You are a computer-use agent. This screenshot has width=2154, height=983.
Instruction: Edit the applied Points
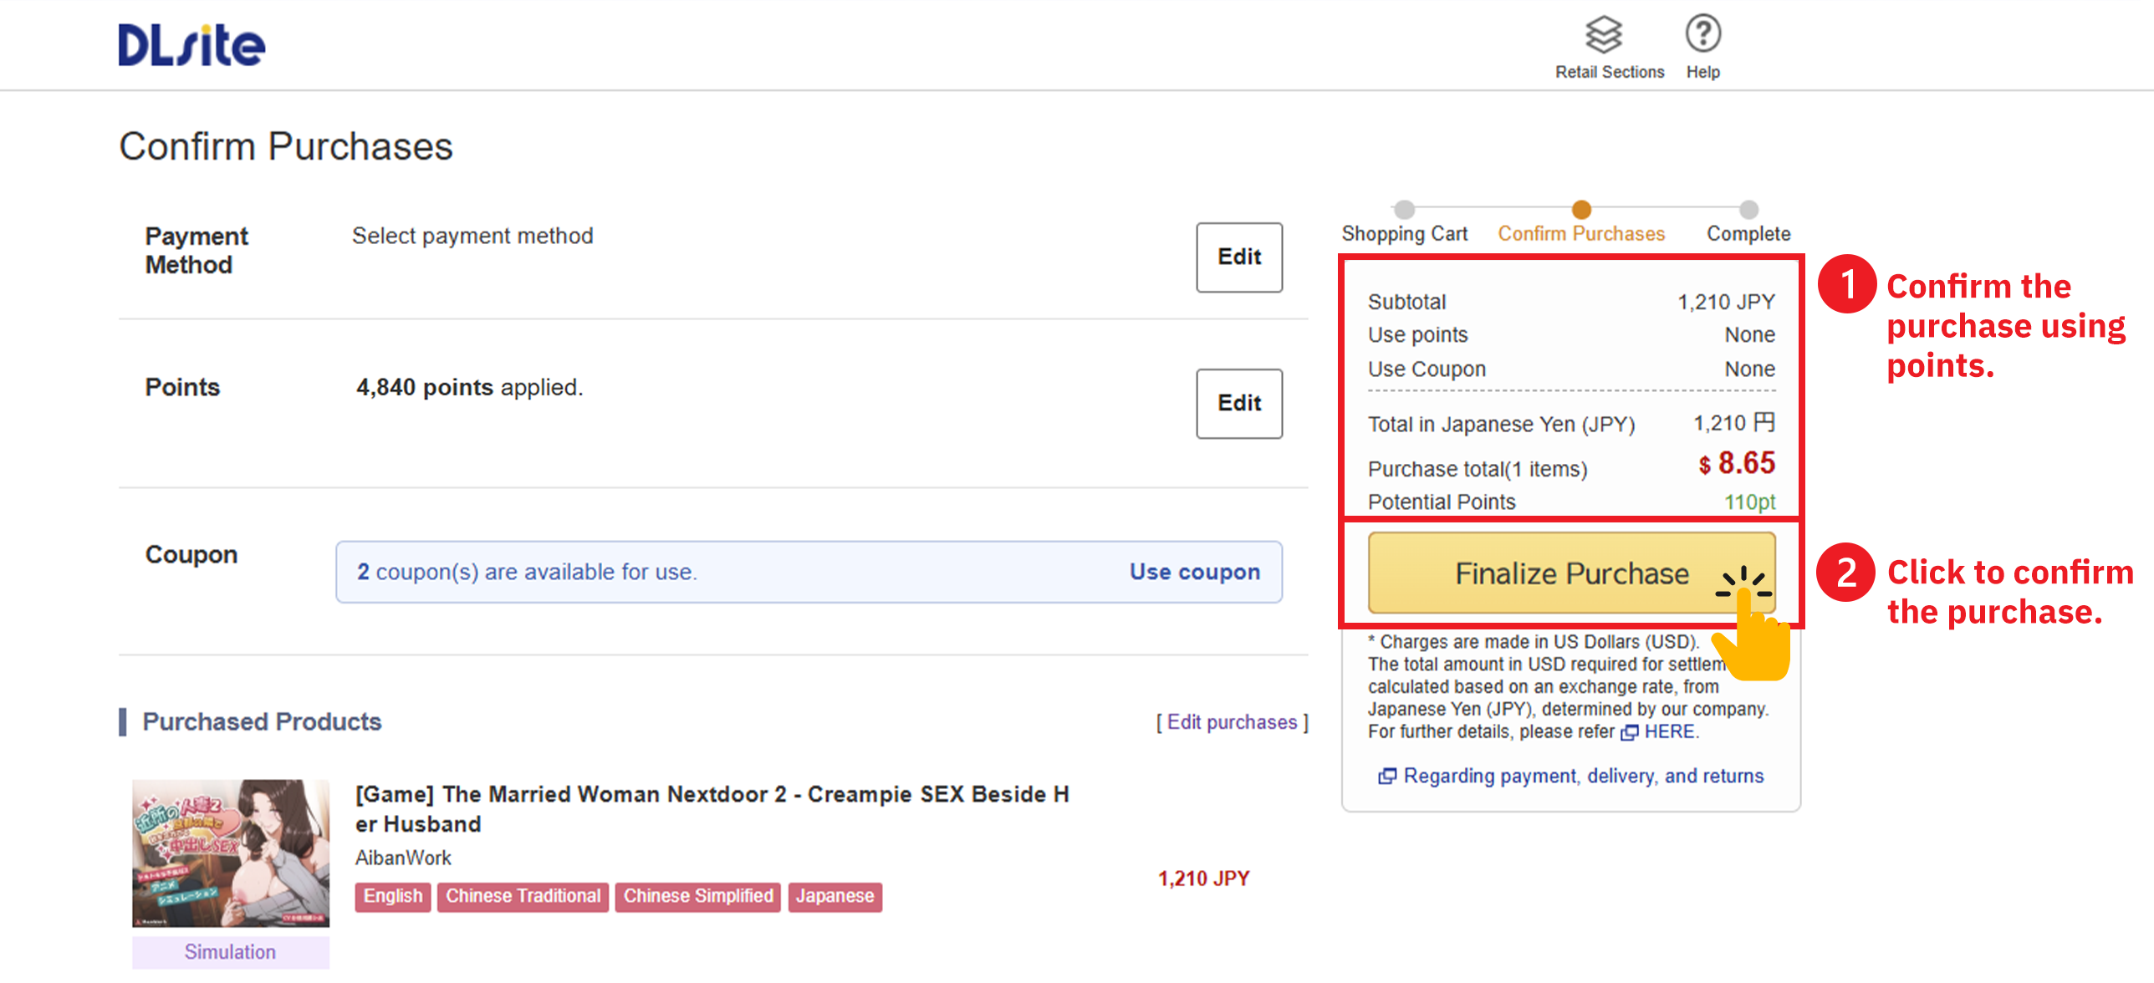pyautogui.click(x=1238, y=404)
